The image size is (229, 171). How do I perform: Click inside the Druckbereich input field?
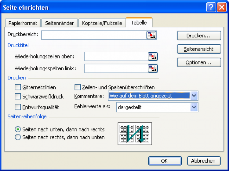93,35
